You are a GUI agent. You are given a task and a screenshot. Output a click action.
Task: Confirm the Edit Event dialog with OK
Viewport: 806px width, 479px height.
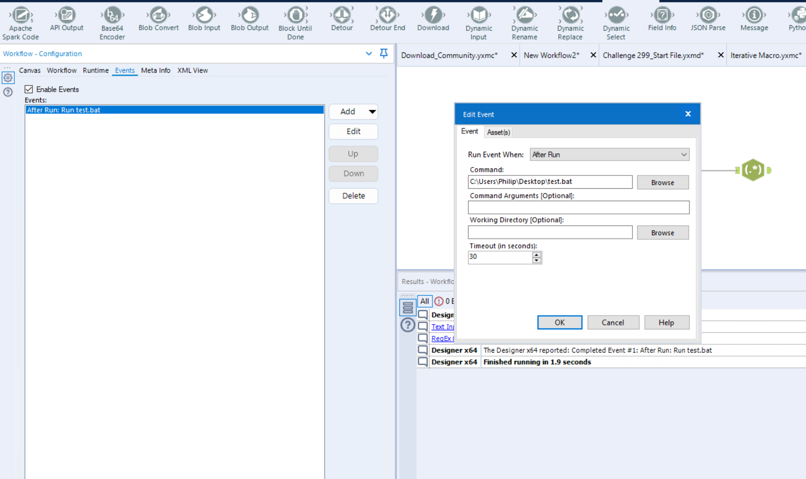(x=559, y=322)
